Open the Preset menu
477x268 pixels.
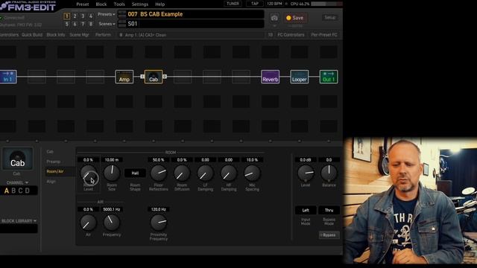pos(83,4)
